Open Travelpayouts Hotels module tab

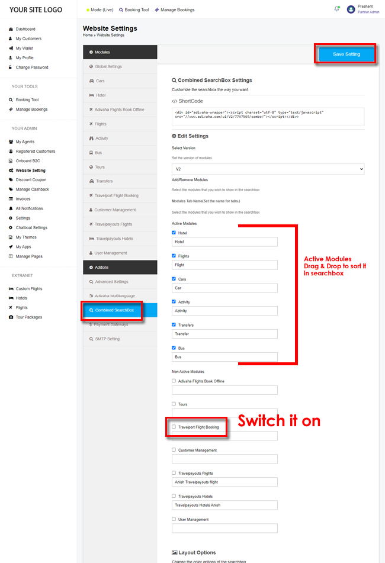pos(120,239)
